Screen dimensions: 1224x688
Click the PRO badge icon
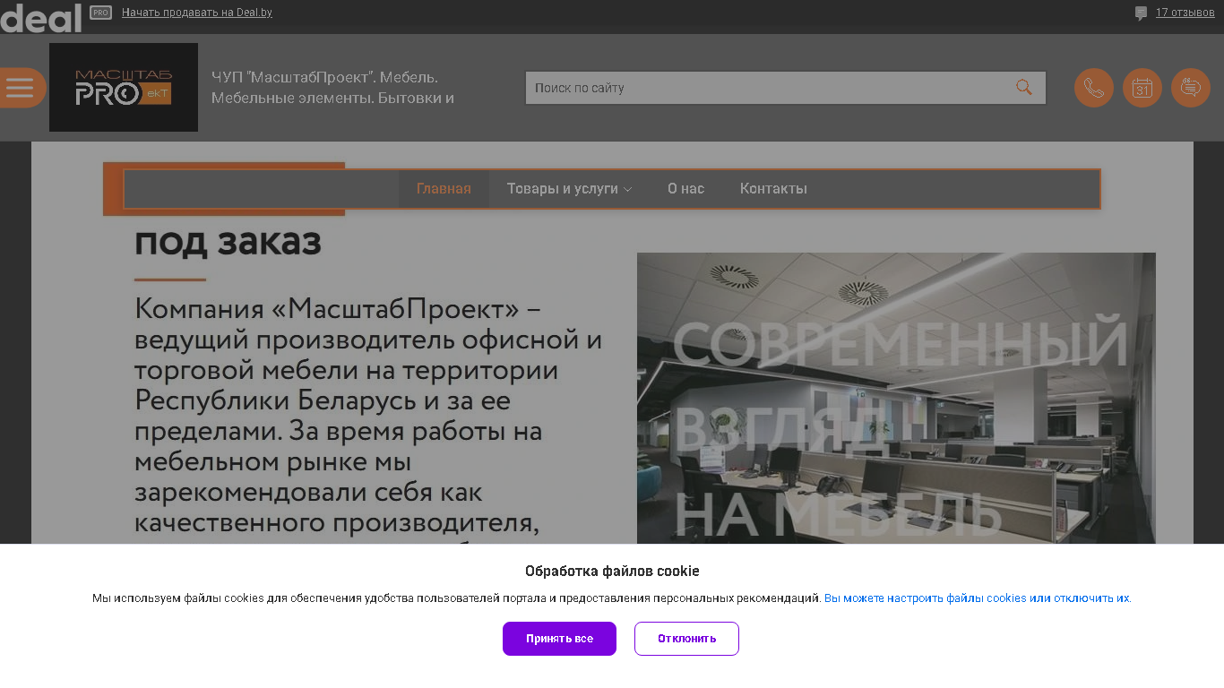tap(100, 13)
